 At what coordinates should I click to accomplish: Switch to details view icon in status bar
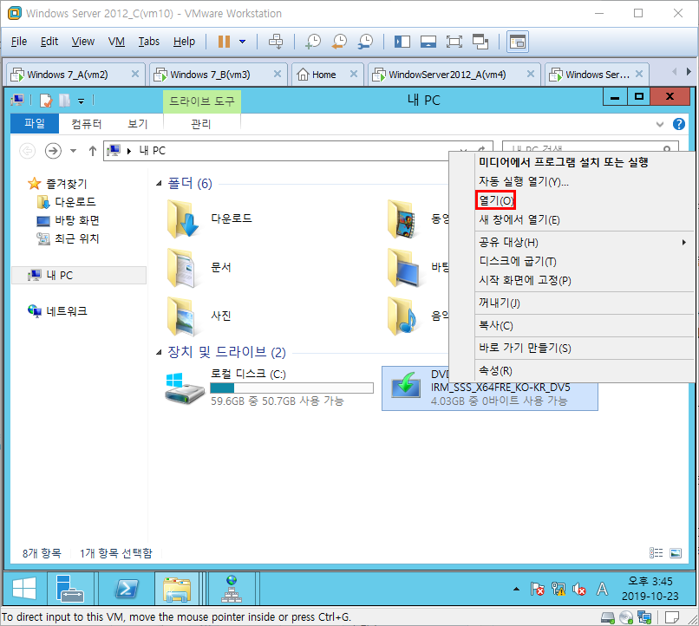656,553
